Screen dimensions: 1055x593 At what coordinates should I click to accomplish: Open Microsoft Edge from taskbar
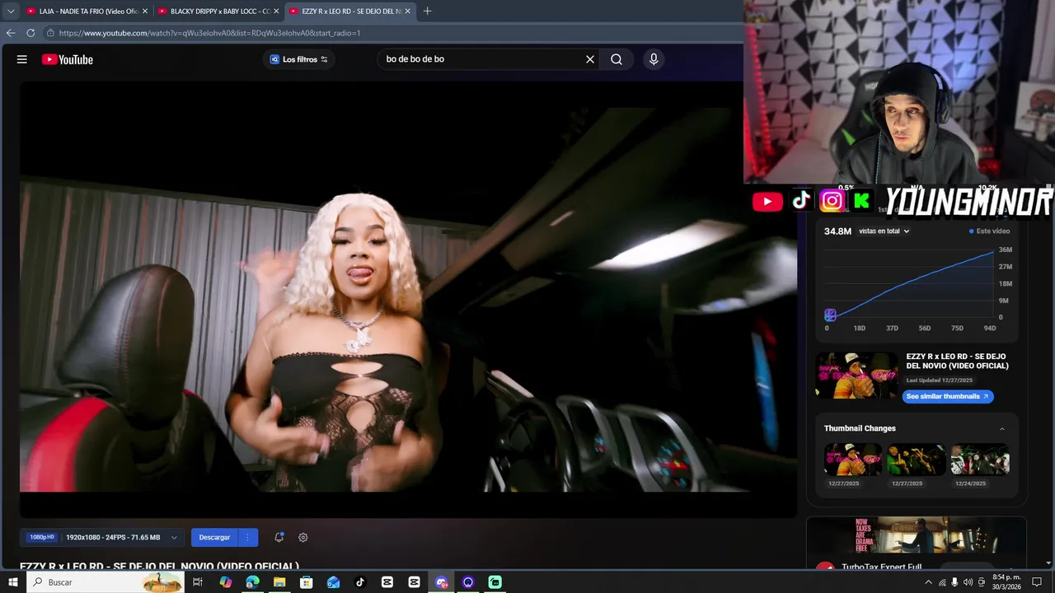pyautogui.click(x=252, y=582)
